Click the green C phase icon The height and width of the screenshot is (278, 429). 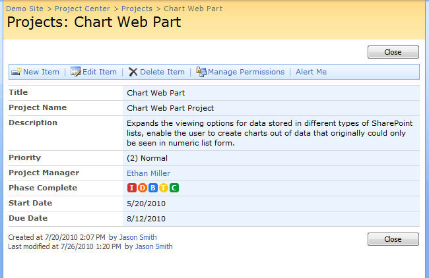coord(174,188)
